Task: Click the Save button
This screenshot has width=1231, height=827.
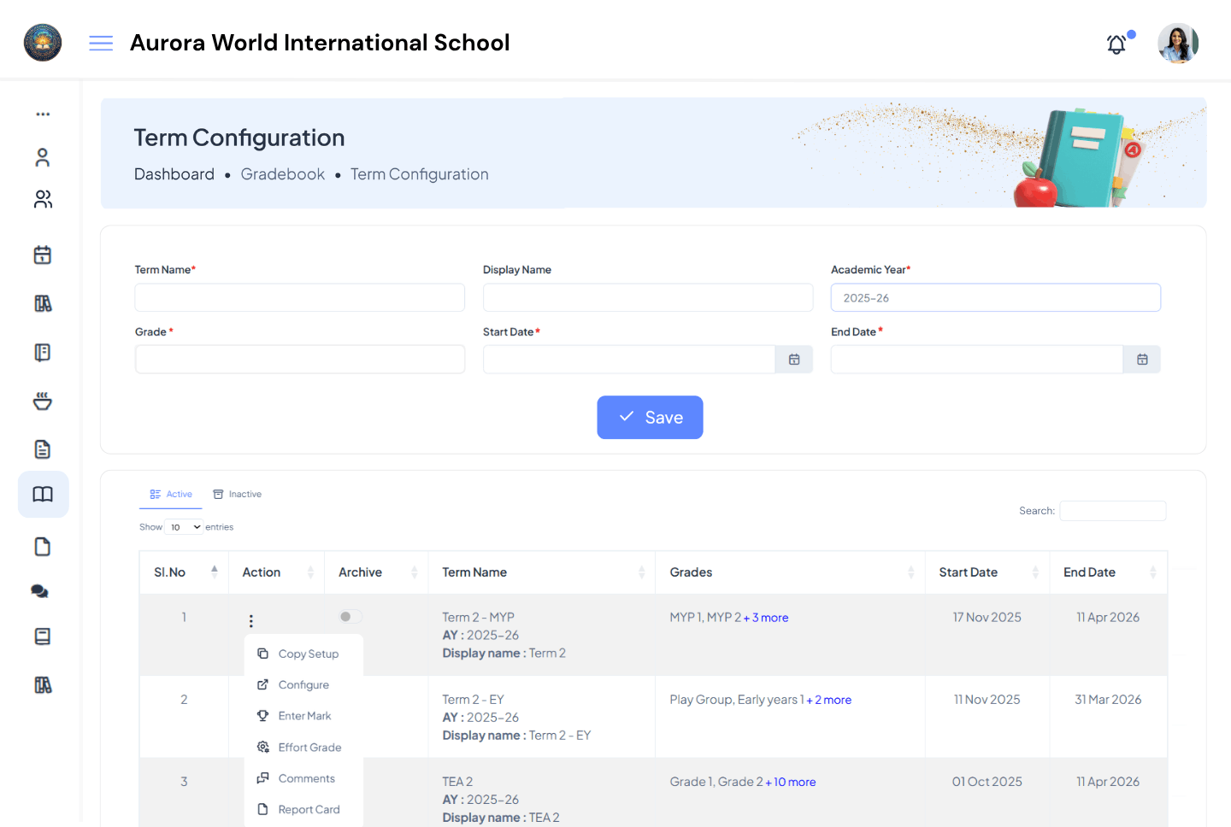Action: 650,417
